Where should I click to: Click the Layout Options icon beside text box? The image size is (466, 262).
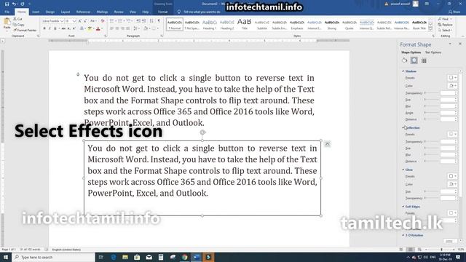(x=327, y=144)
